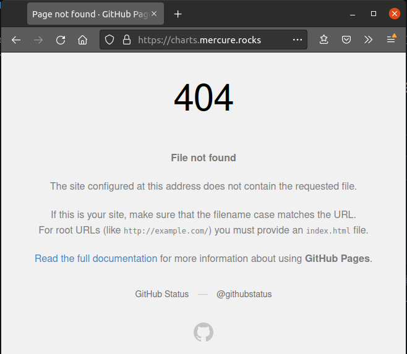Click the GitHub Octocat logo
The width and height of the screenshot is (407, 354).
coord(204,332)
